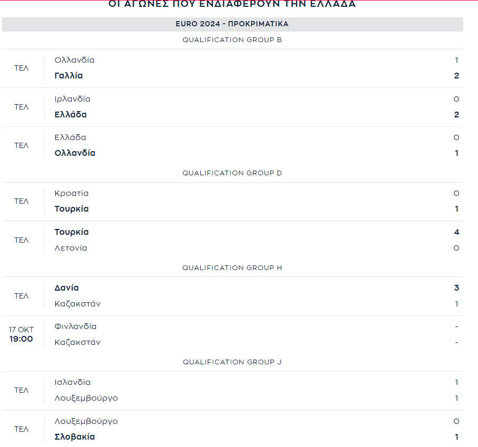
Task: Click Γαλλία team name in Group B
Action: (x=69, y=75)
